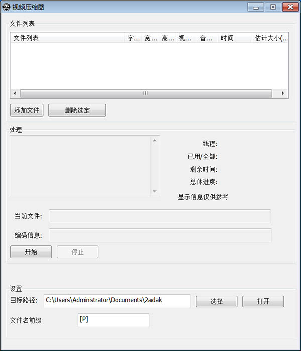
Task: Click the 视频压缩器 app icon in title bar
Action: pos(6,7)
